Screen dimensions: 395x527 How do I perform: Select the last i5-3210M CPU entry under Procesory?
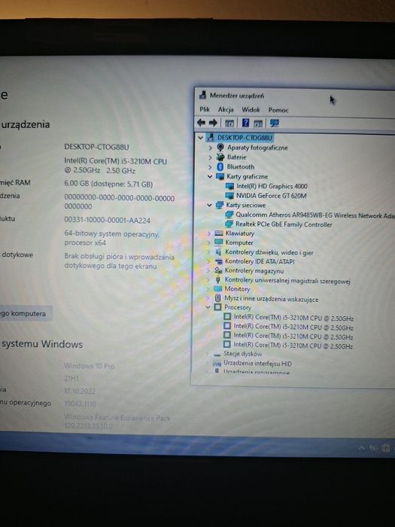[293, 345]
